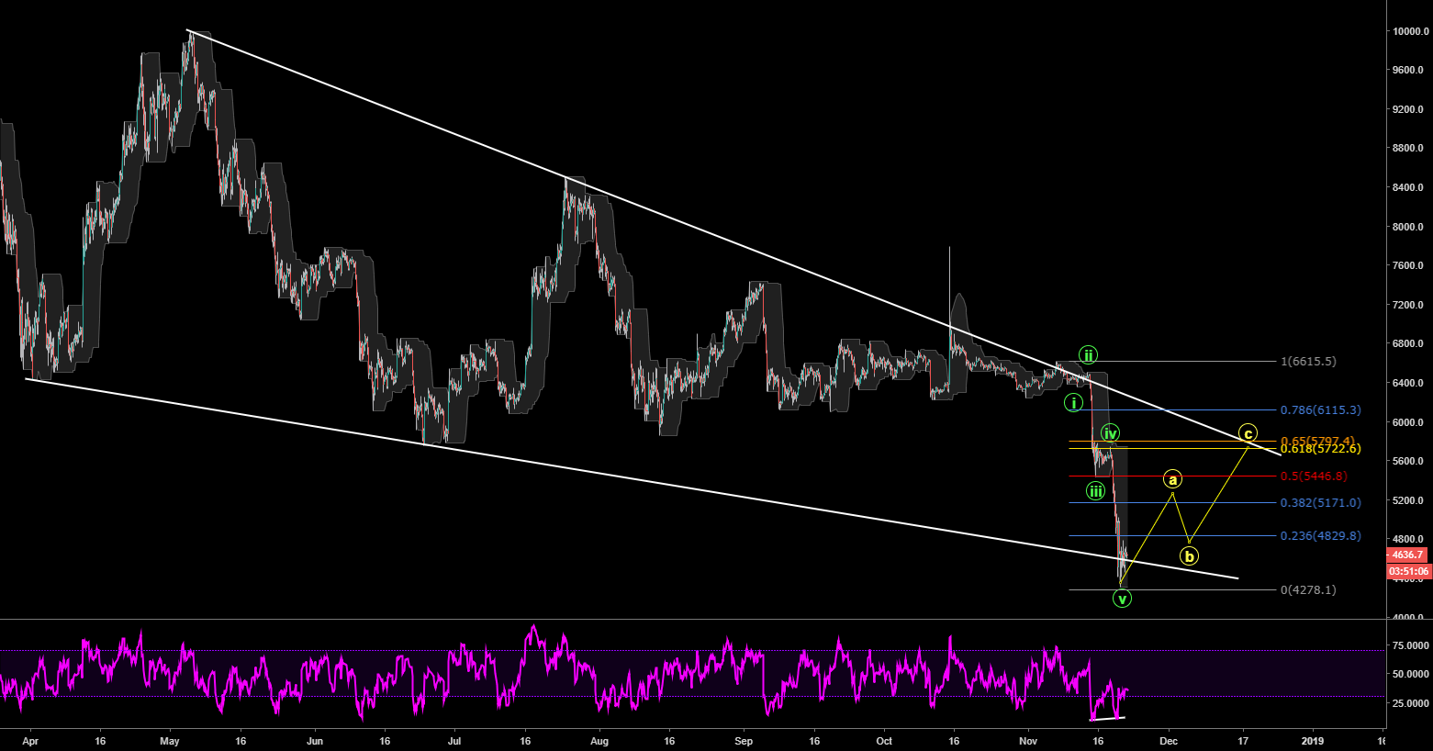Click the green wave v circle marker
The width and height of the screenshot is (1433, 751).
click(1122, 599)
